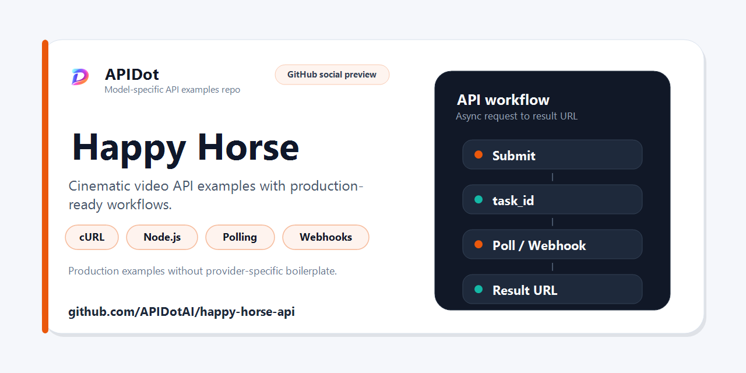
Task: Click 'Model-specific API examples repo' subtitle
Action: pos(173,90)
